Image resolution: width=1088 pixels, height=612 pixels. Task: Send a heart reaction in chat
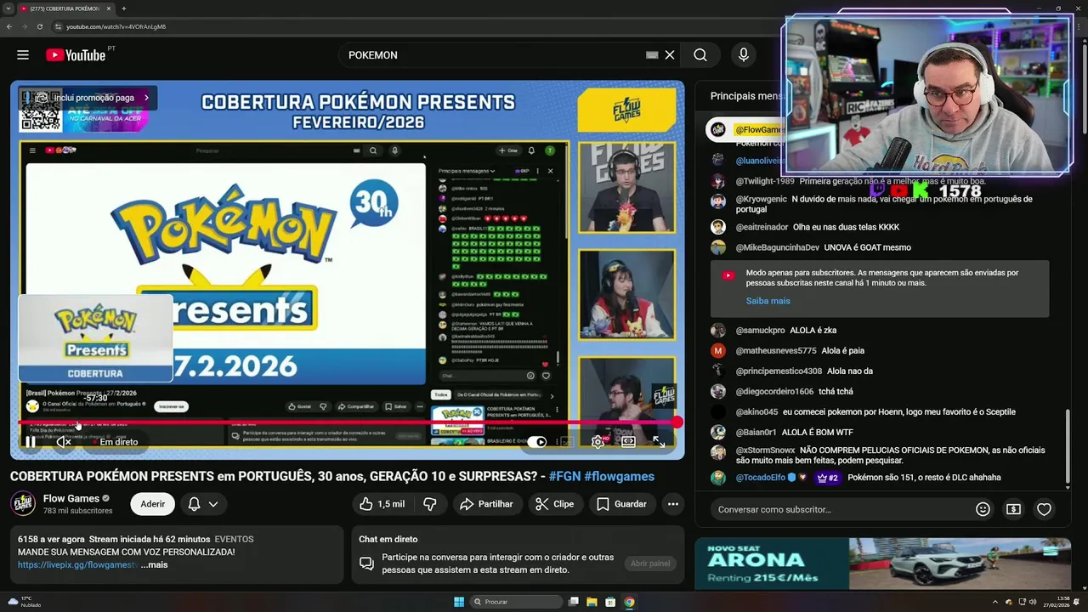[x=1044, y=509]
